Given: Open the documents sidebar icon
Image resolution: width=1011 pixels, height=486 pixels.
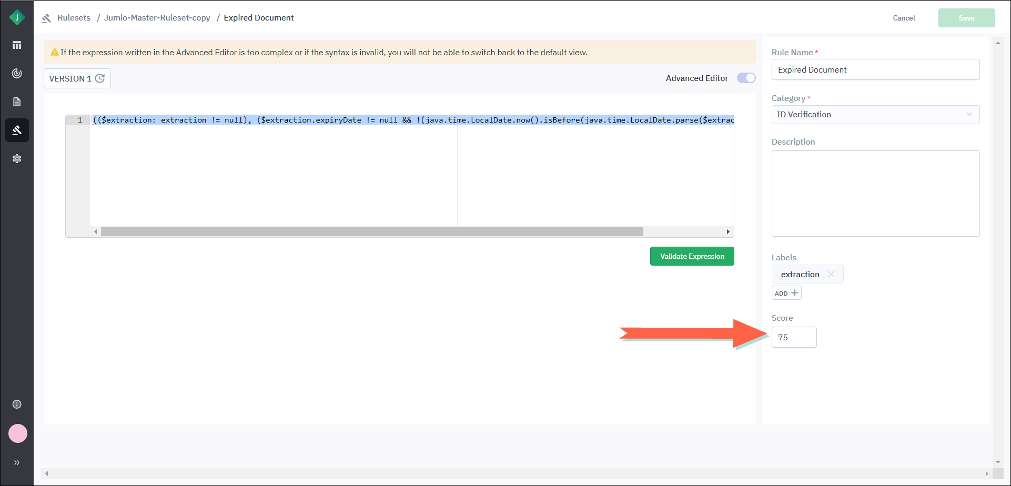Looking at the screenshot, I should 17,102.
